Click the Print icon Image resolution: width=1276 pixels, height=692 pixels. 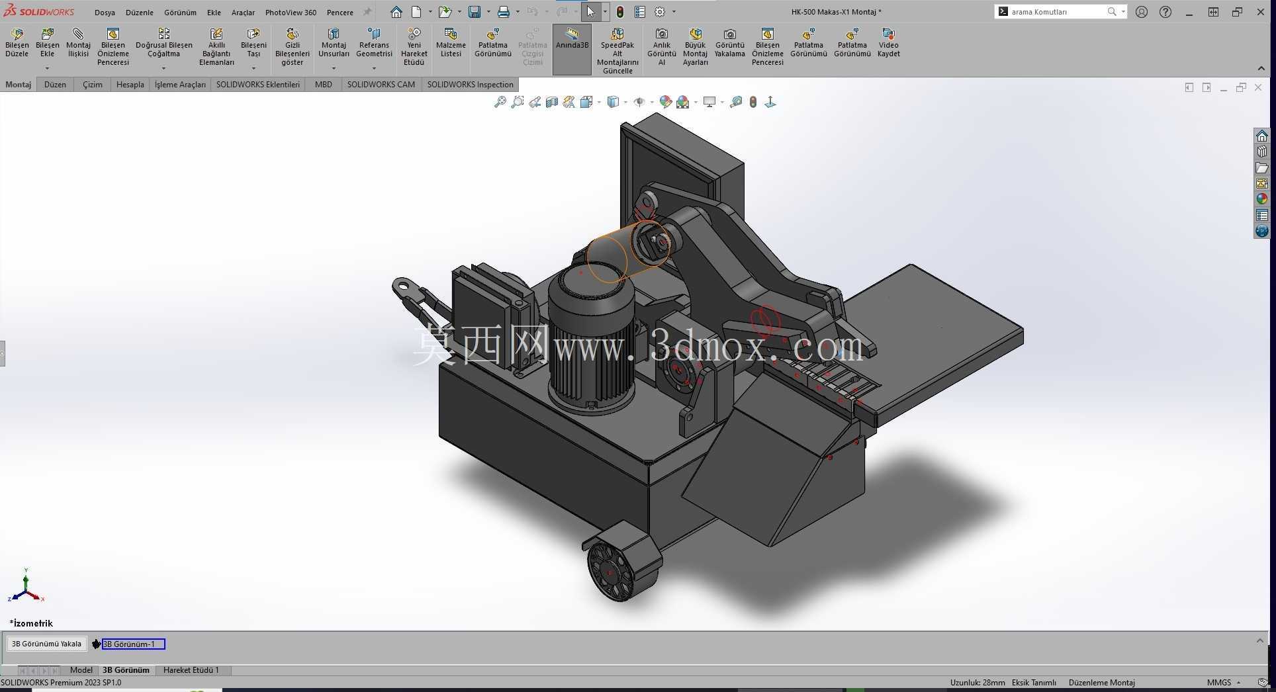504,12
